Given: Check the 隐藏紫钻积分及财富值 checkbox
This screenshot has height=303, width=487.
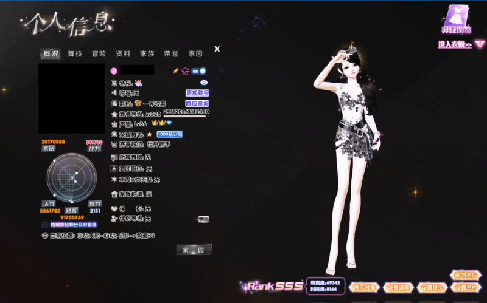Looking at the screenshot, I should click(x=44, y=225).
